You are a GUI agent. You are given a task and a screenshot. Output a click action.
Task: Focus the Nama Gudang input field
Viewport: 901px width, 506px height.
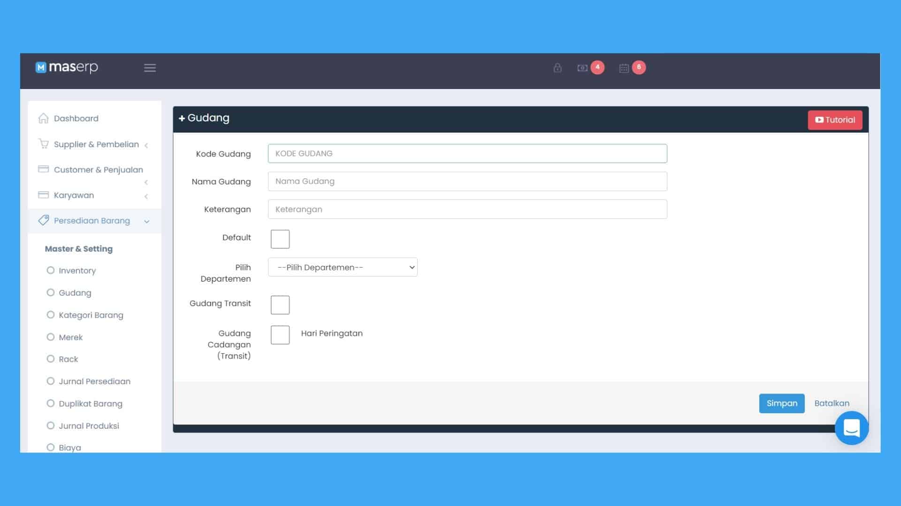pyautogui.click(x=467, y=181)
